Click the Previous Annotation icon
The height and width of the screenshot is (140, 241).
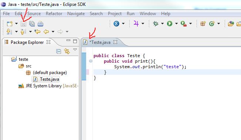pos(23,32)
